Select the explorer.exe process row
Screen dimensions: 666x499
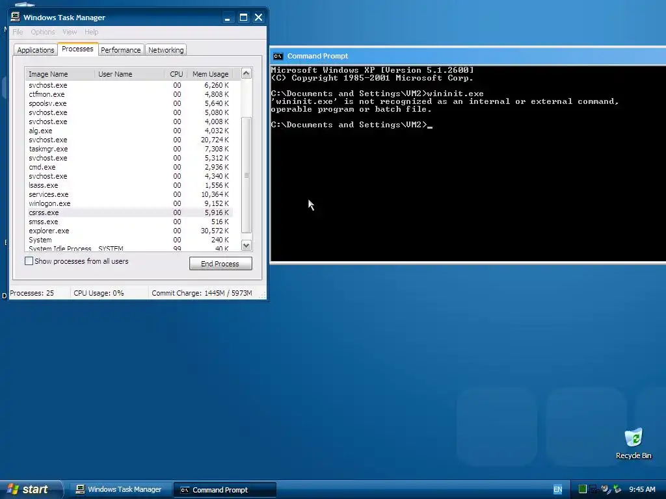(x=129, y=231)
